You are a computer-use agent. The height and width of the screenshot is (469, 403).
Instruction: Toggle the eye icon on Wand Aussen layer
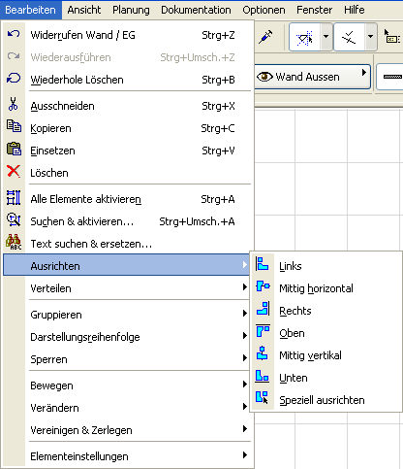coord(264,77)
